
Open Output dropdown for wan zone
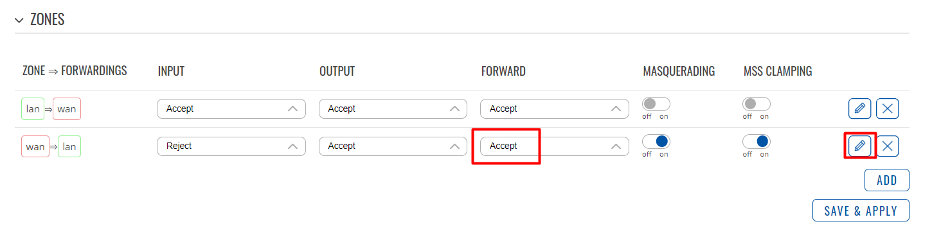tap(393, 146)
